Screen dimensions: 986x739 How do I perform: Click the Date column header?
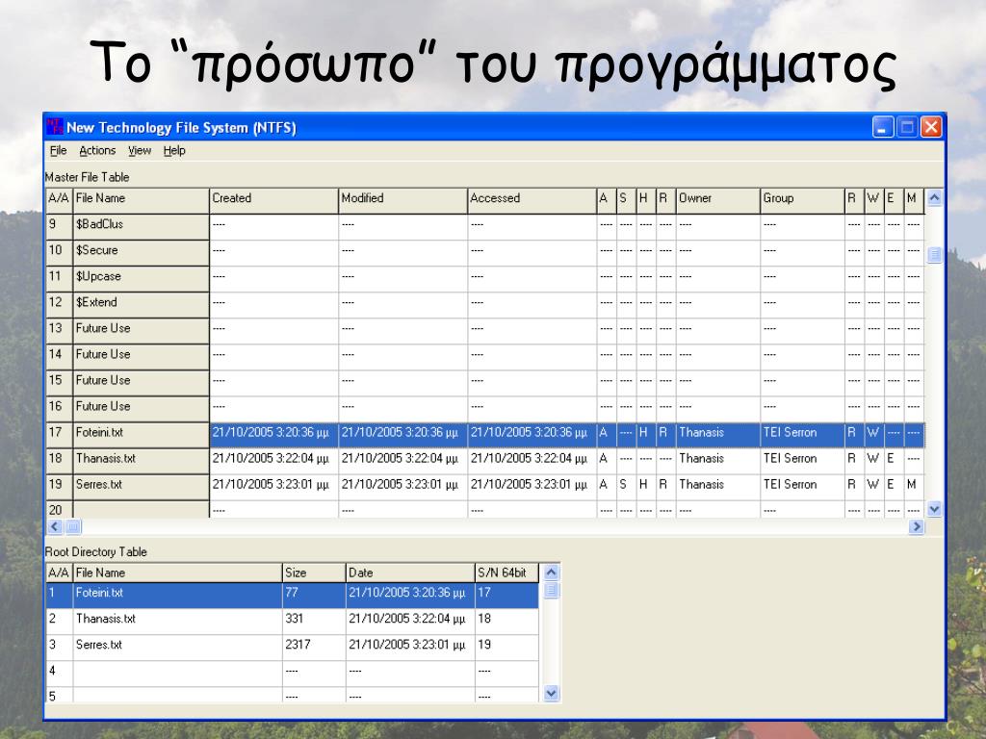pos(409,573)
